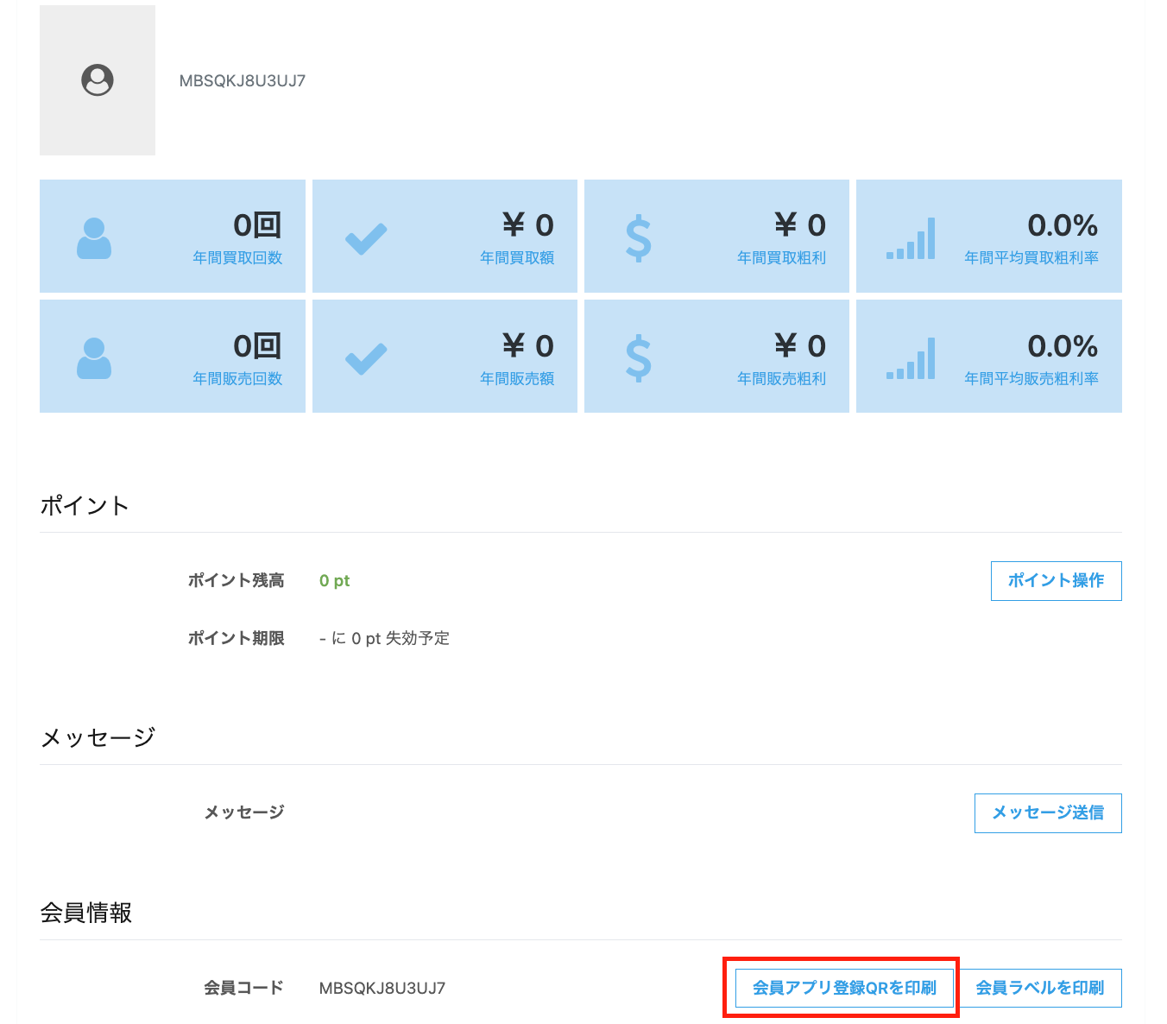This screenshot has width=1167, height=1024.
Task: Select the MBSQKJ8U3UJ7 value beside 会員コード
Action: [x=382, y=988]
